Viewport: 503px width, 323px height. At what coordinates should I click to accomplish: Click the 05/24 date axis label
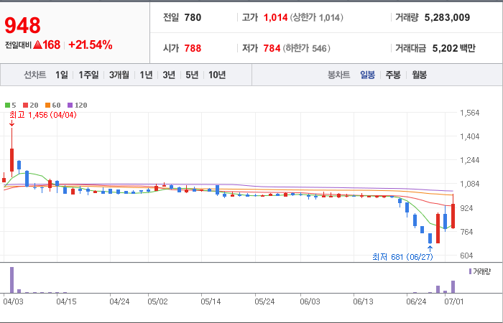(x=264, y=302)
